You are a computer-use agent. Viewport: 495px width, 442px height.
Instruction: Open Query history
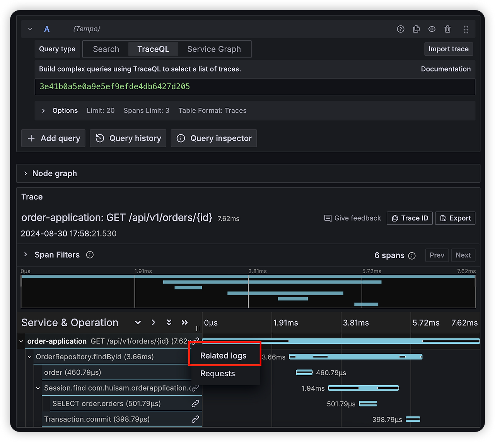point(128,138)
